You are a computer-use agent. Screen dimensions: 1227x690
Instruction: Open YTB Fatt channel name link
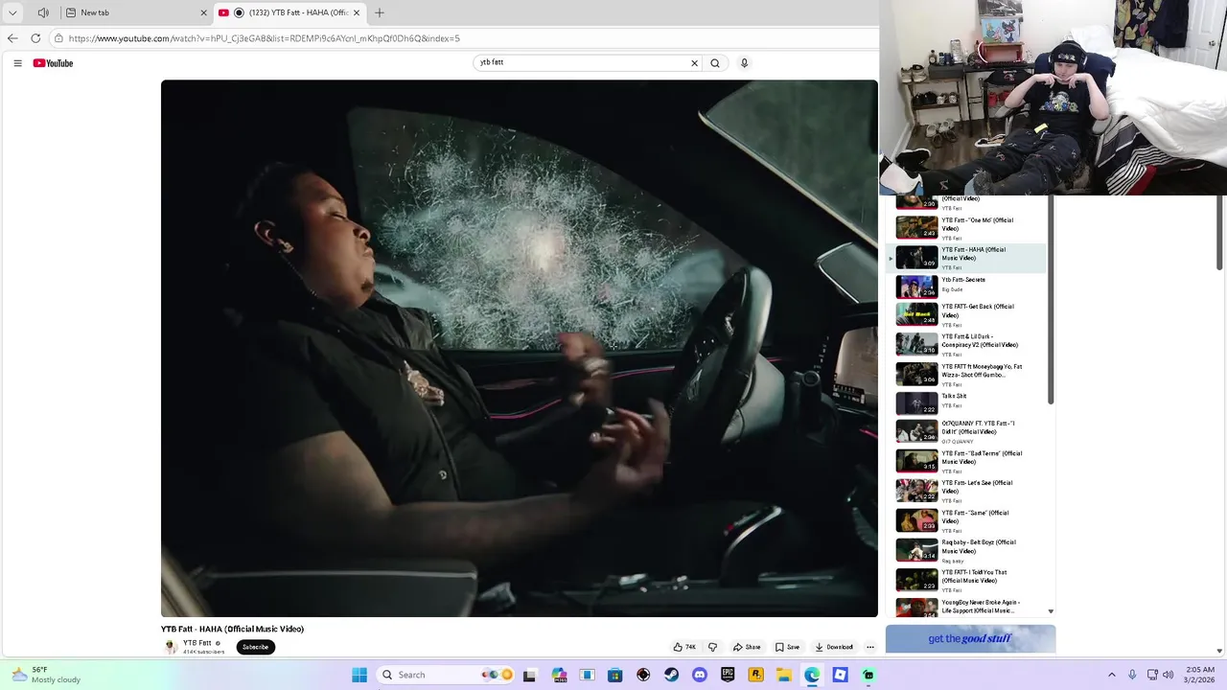point(197,643)
